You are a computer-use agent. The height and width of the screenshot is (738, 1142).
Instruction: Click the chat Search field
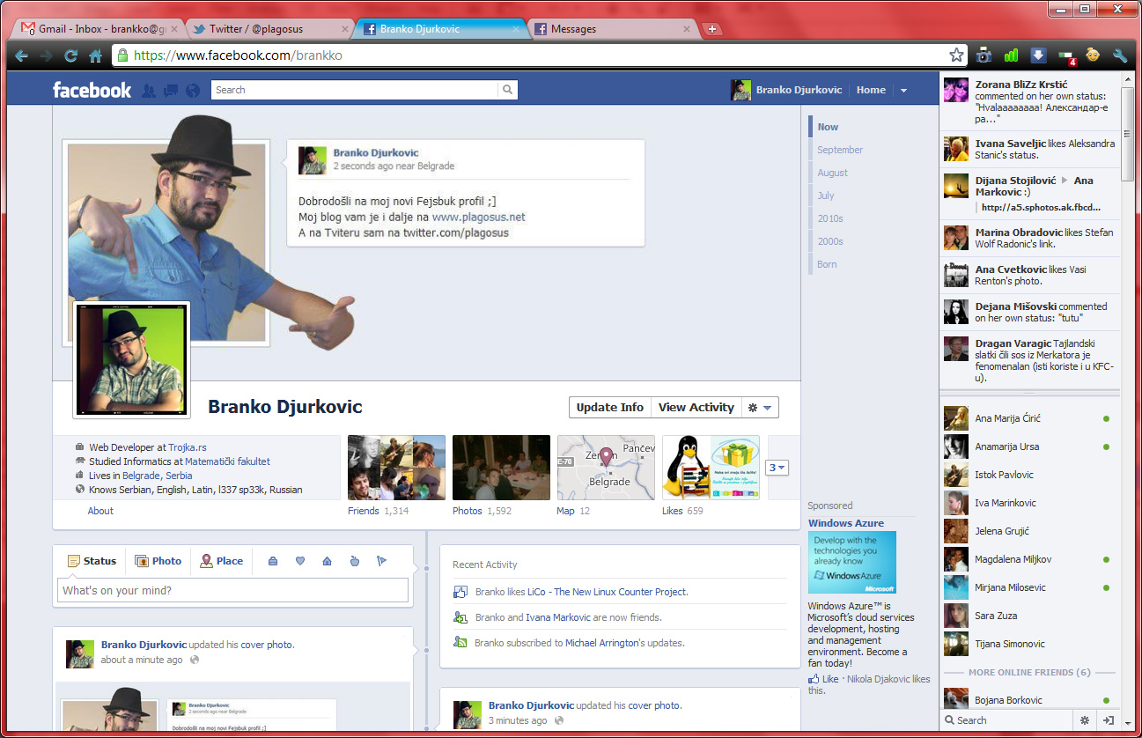[1007, 720]
